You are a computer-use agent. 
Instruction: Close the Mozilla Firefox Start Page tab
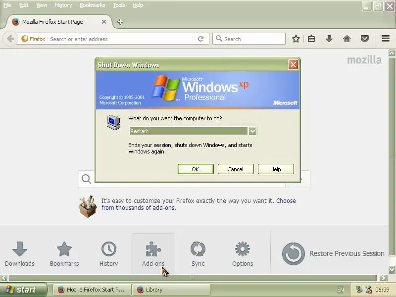click(104, 22)
